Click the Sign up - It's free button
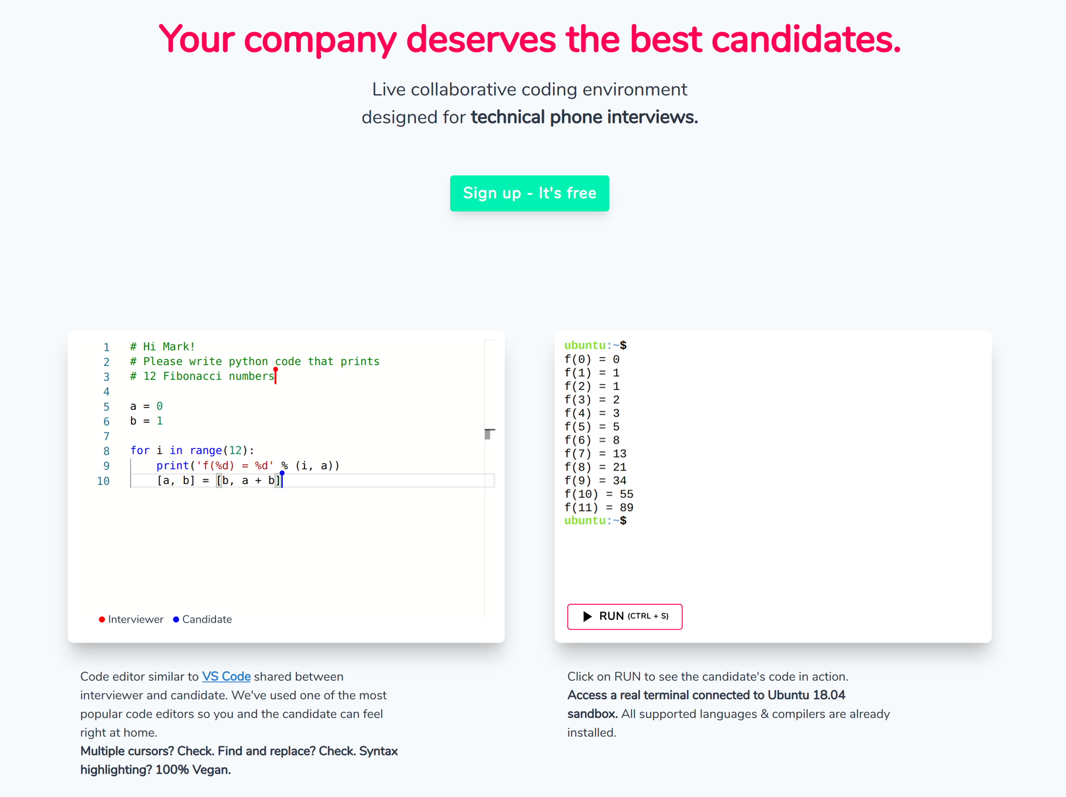Image resolution: width=1066 pixels, height=797 pixels. coord(529,193)
